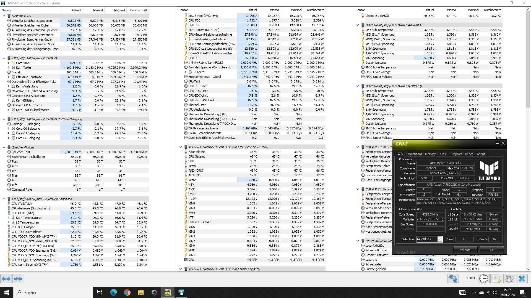
Task: Expand the Core VIDs tree row
Action: pos(9,63)
